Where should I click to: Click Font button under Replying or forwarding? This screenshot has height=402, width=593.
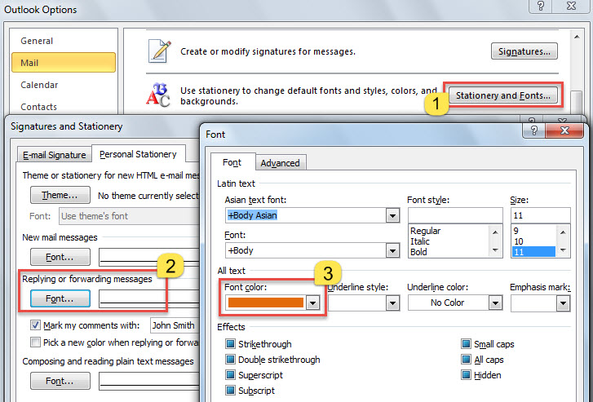tap(59, 299)
